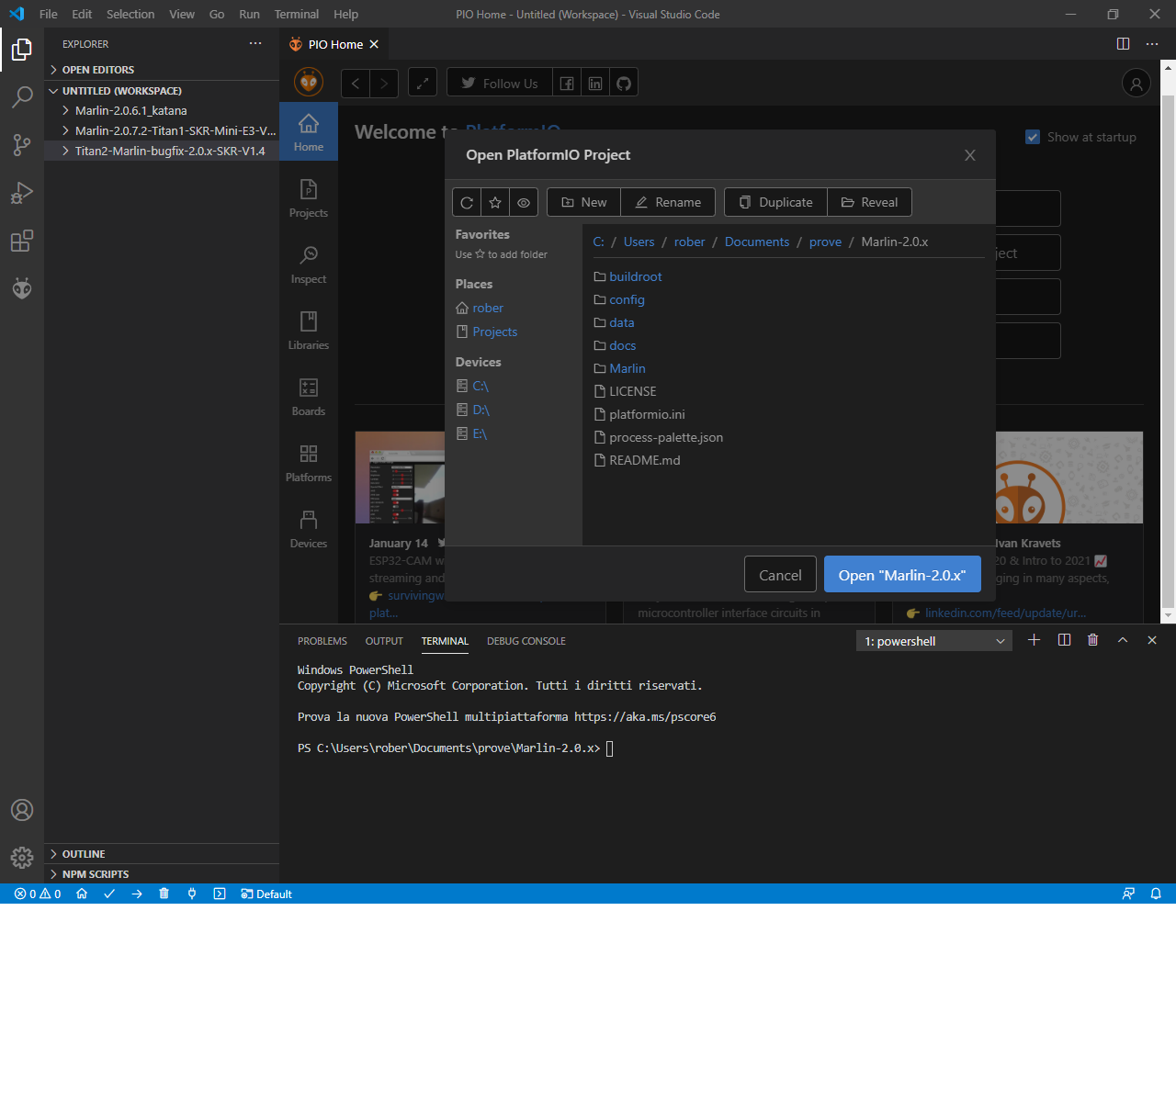Click PlatformIO Build checkmark in status bar
The image size is (1176, 1102).
(109, 894)
